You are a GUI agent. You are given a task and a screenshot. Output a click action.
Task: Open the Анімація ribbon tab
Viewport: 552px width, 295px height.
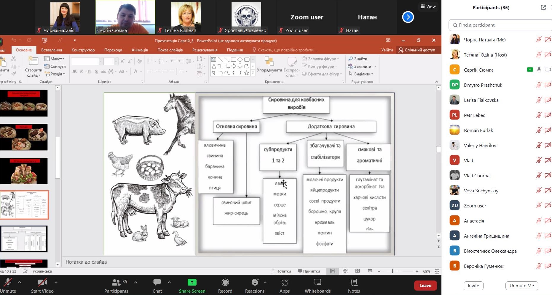click(140, 50)
